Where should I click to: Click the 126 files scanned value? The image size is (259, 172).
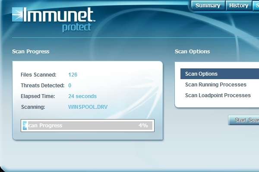point(73,75)
